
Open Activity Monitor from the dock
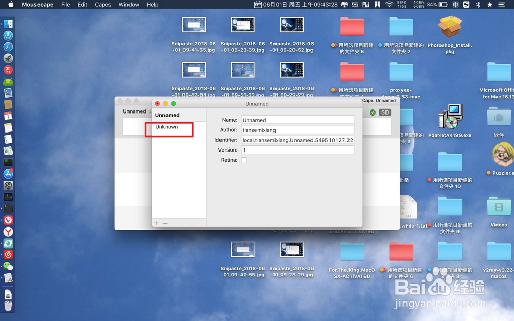(8, 197)
